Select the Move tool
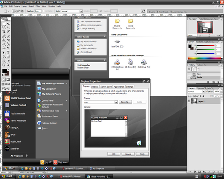The width and height of the screenshot is (224, 179). [x=8, y=24]
